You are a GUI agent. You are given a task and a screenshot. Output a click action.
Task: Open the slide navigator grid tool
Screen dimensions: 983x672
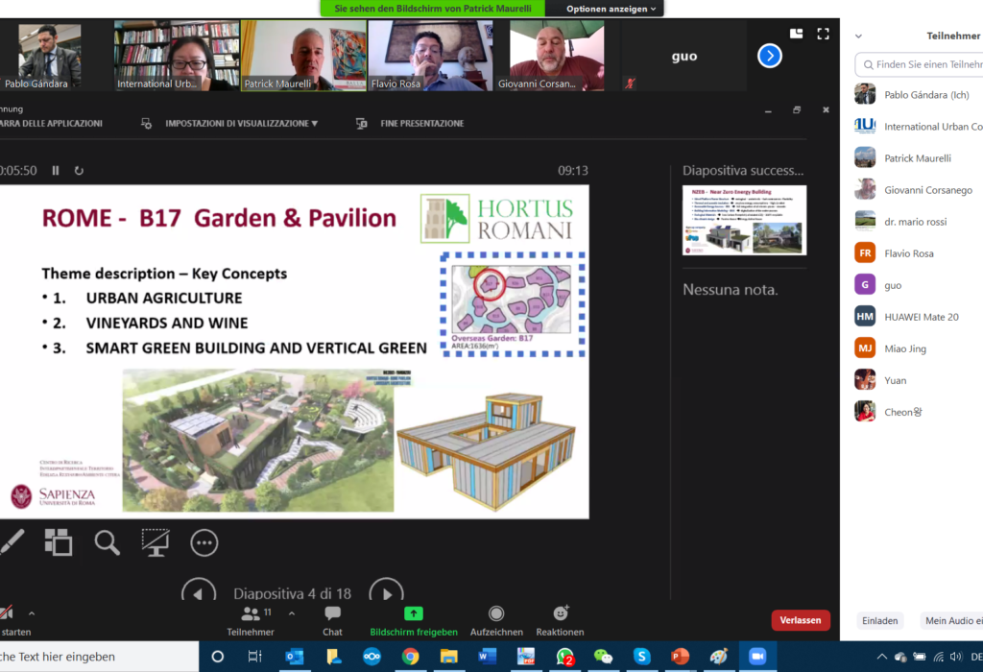click(x=58, y=542)
